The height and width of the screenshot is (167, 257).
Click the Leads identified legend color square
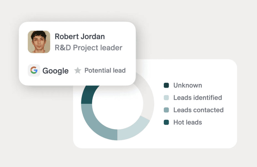166,98
